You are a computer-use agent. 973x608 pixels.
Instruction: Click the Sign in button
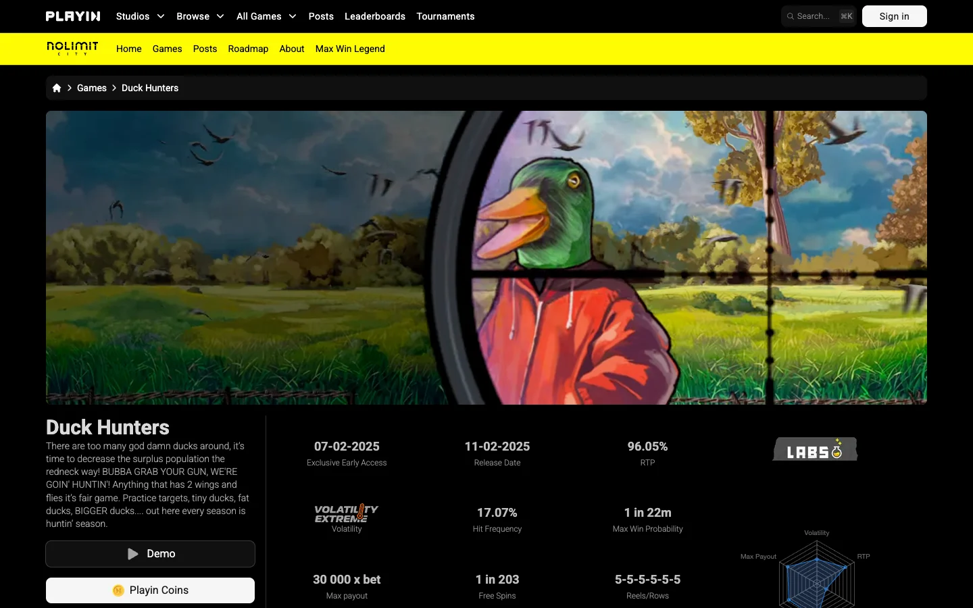pos(894,16)
